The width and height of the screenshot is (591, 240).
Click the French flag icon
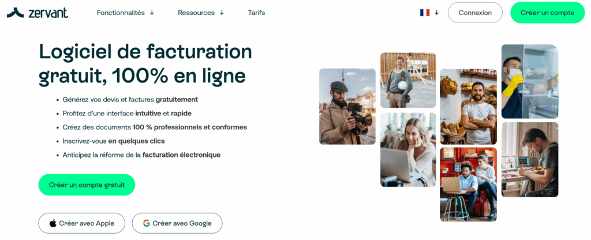point(425,13)
